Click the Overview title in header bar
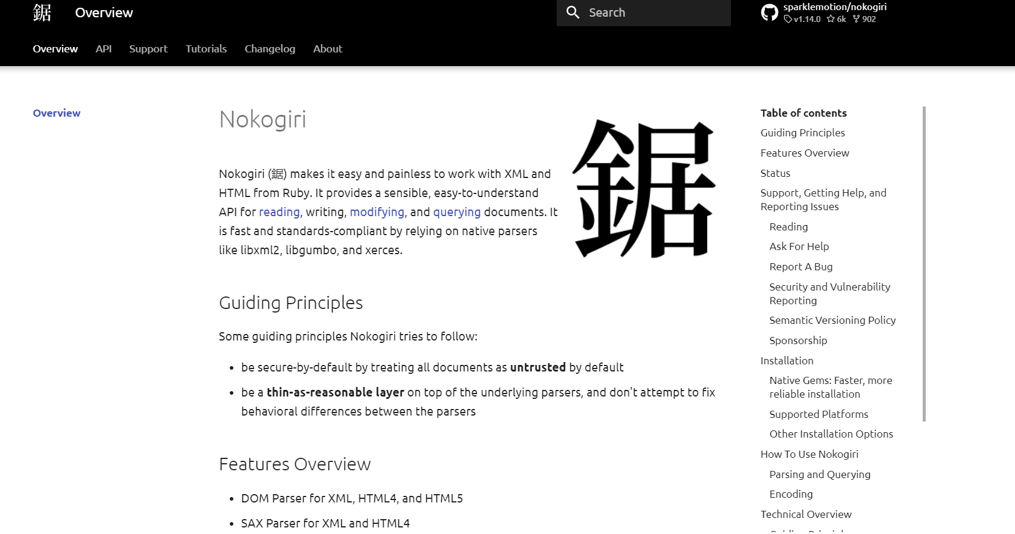The image size is (1015, 534). tap(104, 13)
